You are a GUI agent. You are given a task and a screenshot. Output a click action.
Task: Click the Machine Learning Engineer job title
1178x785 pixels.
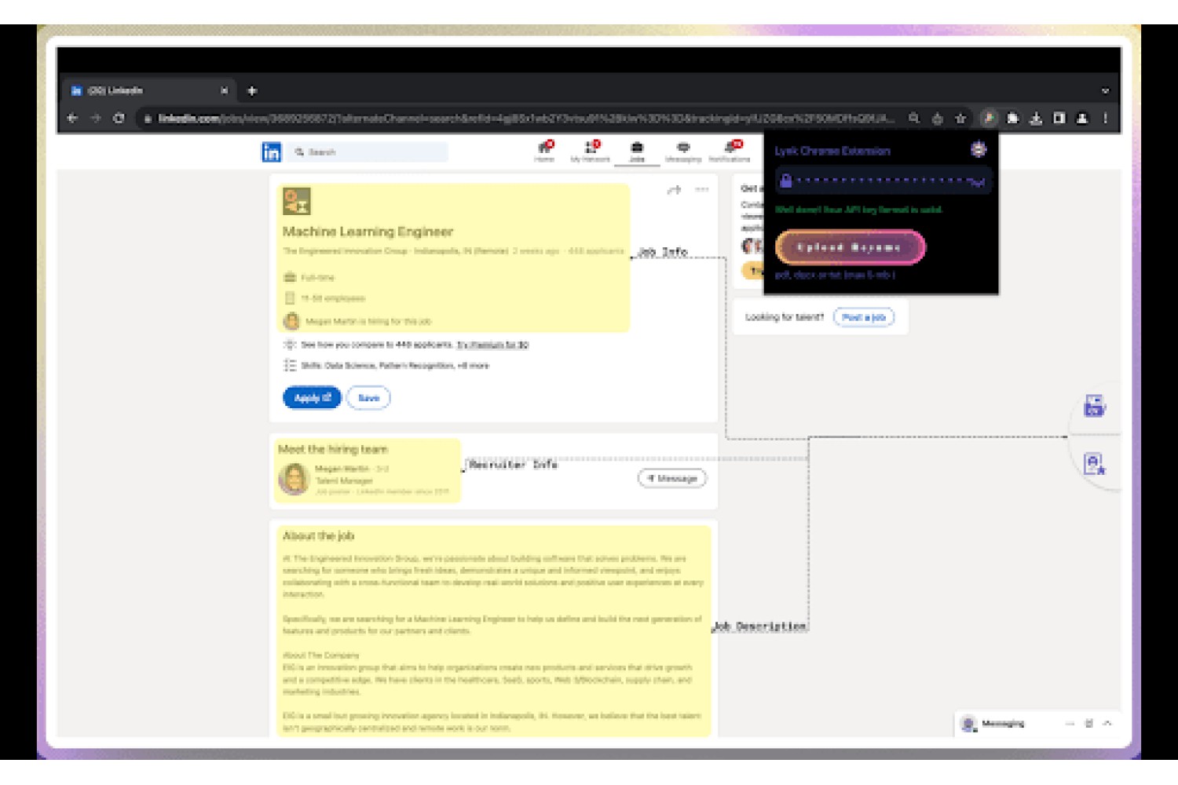pyautogui.click(x=368, y=232)
